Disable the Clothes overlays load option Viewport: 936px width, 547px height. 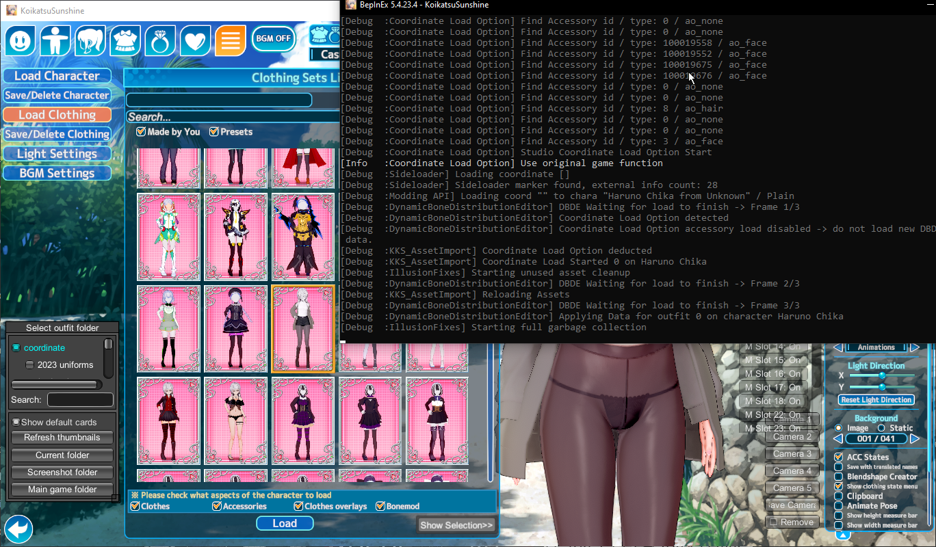(299, 506)
